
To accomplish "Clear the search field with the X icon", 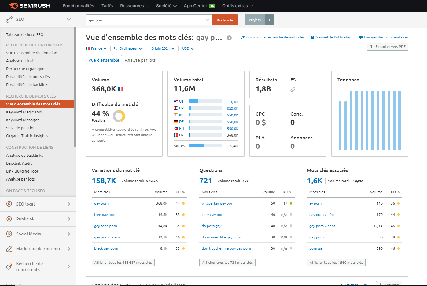I will 208,20.
